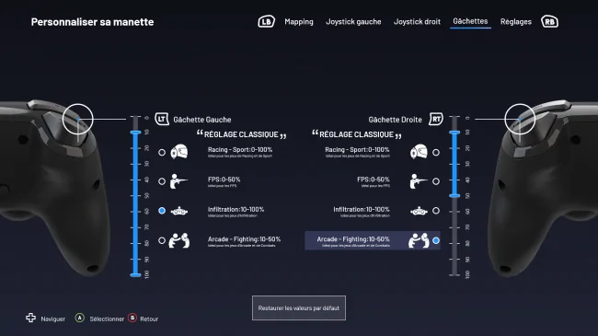Screen dimensions: 598x336
Task: Click the Retour B button
Action: pyautogui.click(x=132, y=319)
